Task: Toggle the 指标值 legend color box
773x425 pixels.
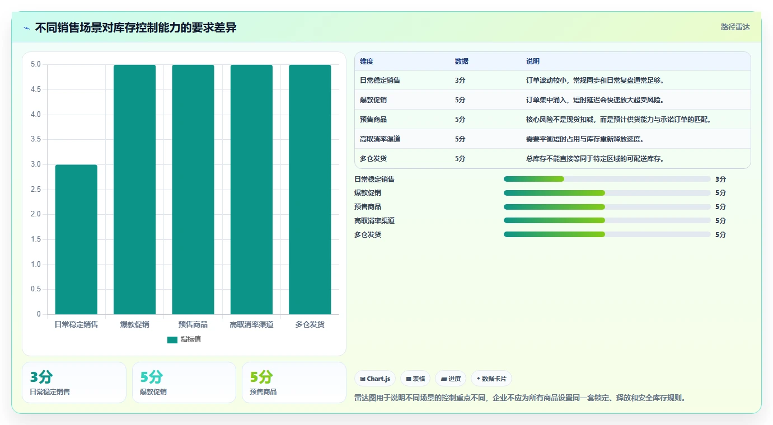Action: 172,339
